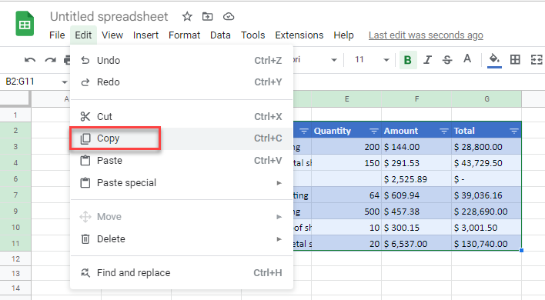This screenshot has height=300, width=545.
Task: Click the Untitled spreadsheet title
Action: 109,16
